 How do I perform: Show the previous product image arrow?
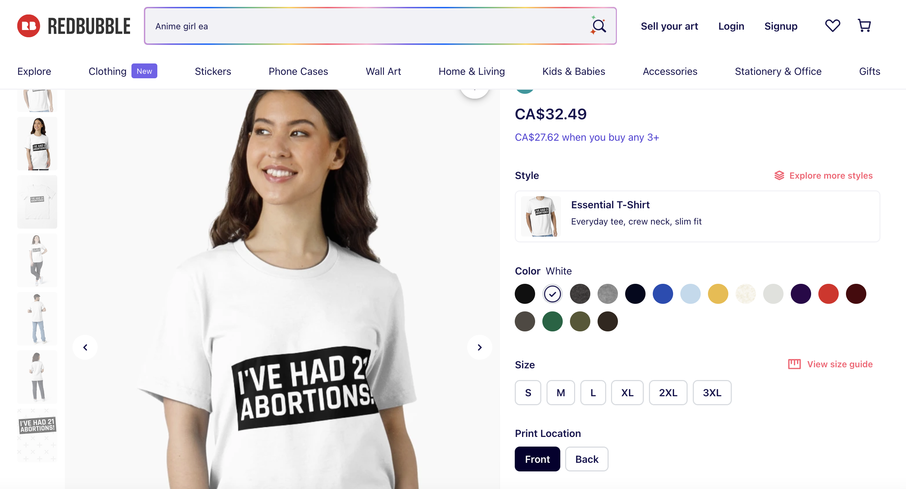[85, 347]
